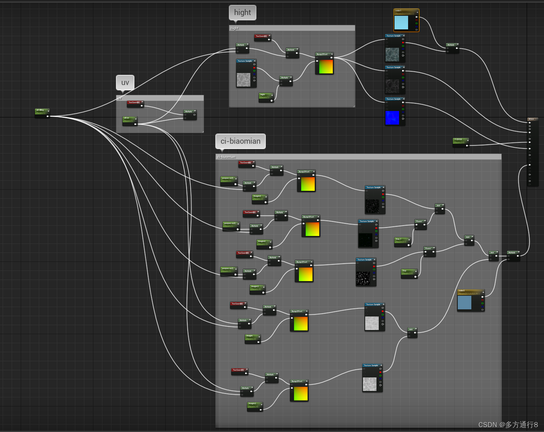Select the BumpOffset node inside the hight comment
Viewport: 544px width, 432px height.
point(325,54)
